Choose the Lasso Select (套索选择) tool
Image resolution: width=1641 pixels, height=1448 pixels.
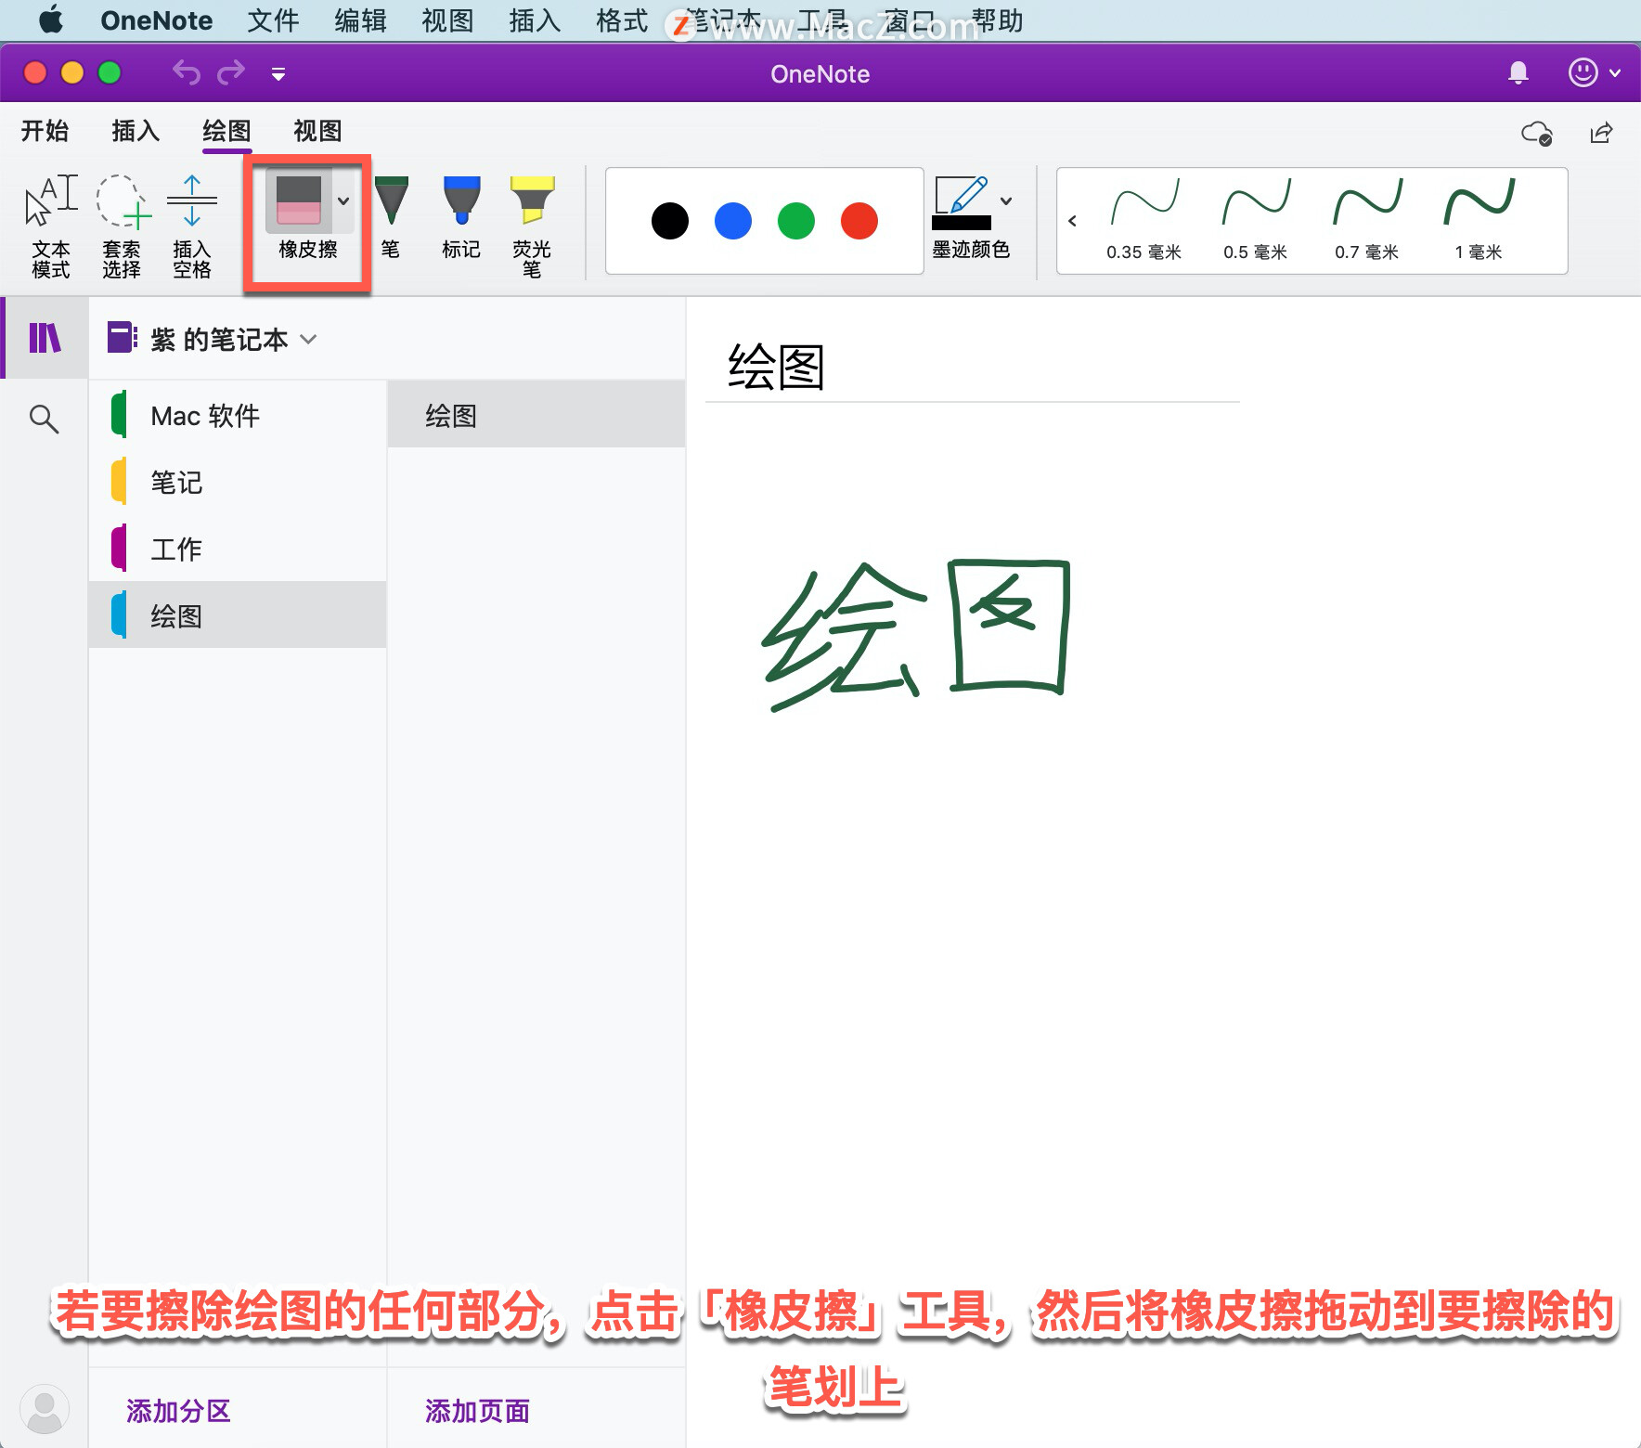[122, 226]
